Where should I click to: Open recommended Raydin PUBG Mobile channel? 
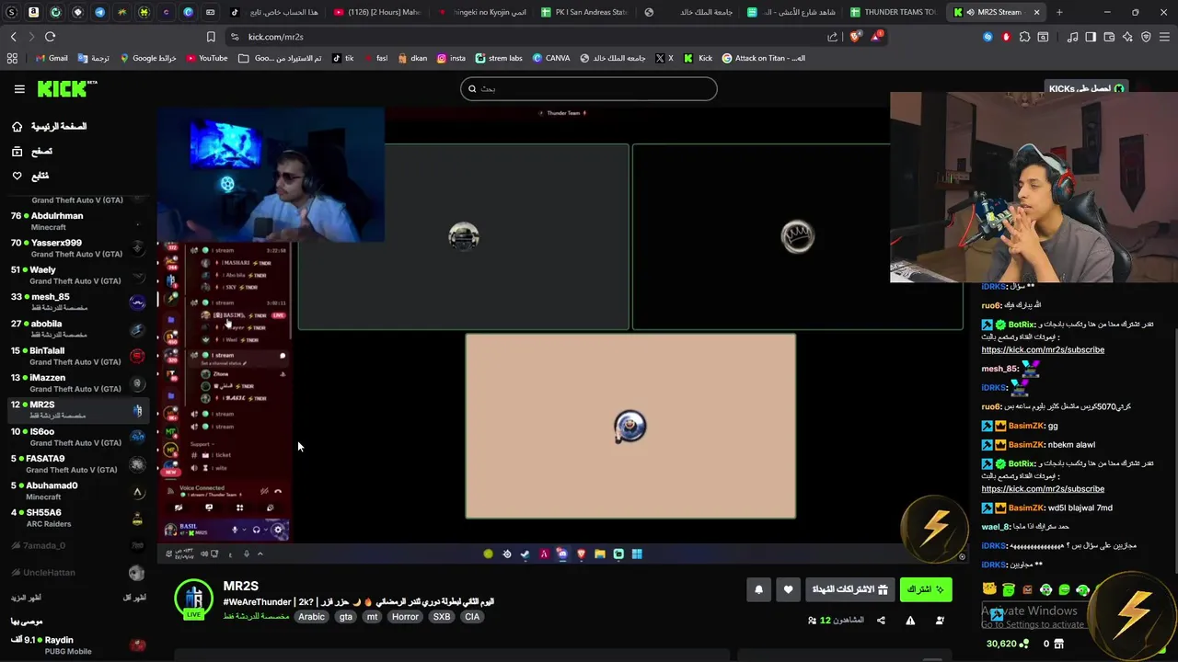[x=78, y=645]
